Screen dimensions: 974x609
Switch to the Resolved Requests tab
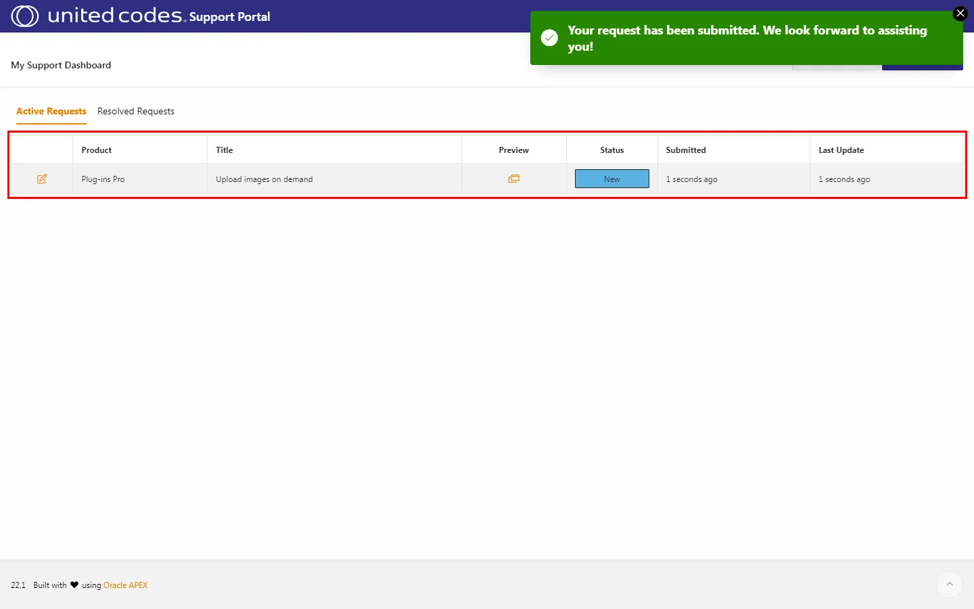tap(136, 112)
